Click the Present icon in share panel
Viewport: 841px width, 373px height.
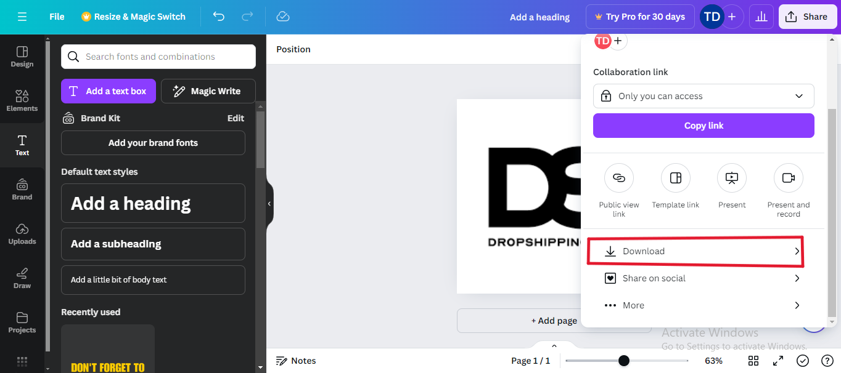click(732, 178)
